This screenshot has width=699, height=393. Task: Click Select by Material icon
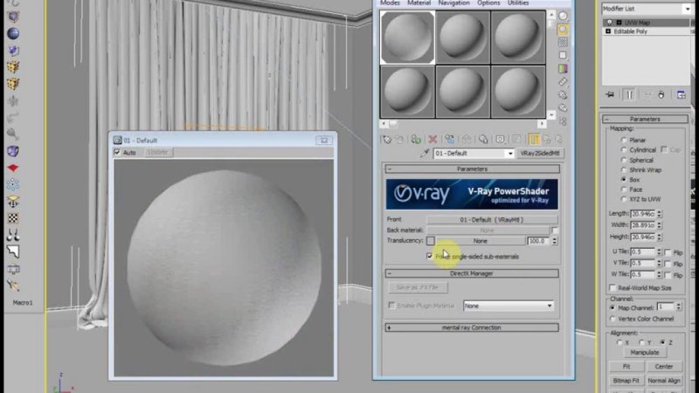pos(563,107)
